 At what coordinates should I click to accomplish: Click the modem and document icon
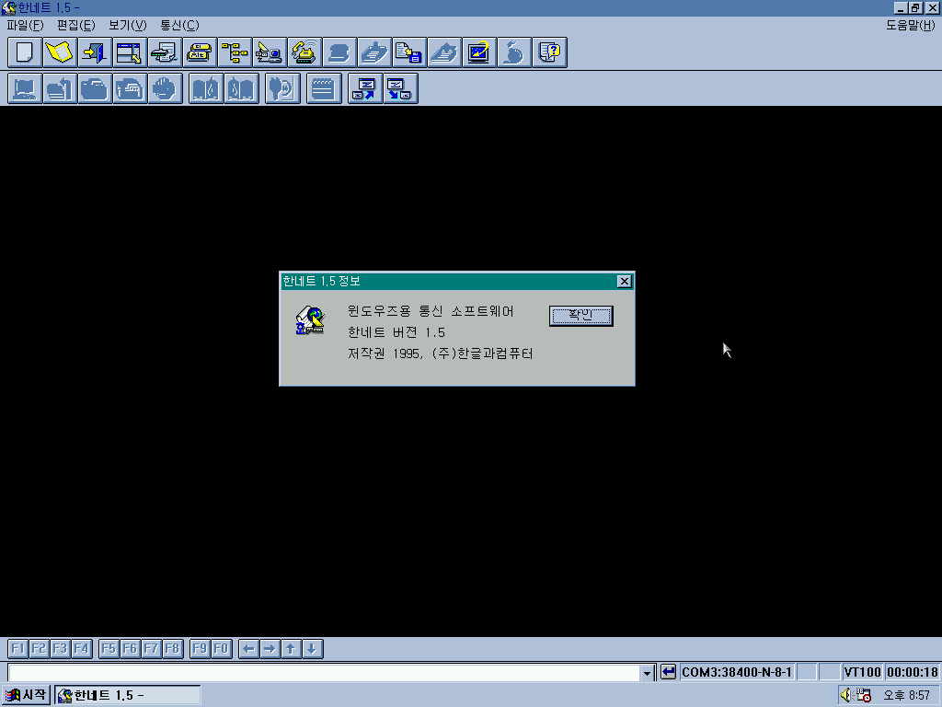pyautogui.click(x=164, y=52)
